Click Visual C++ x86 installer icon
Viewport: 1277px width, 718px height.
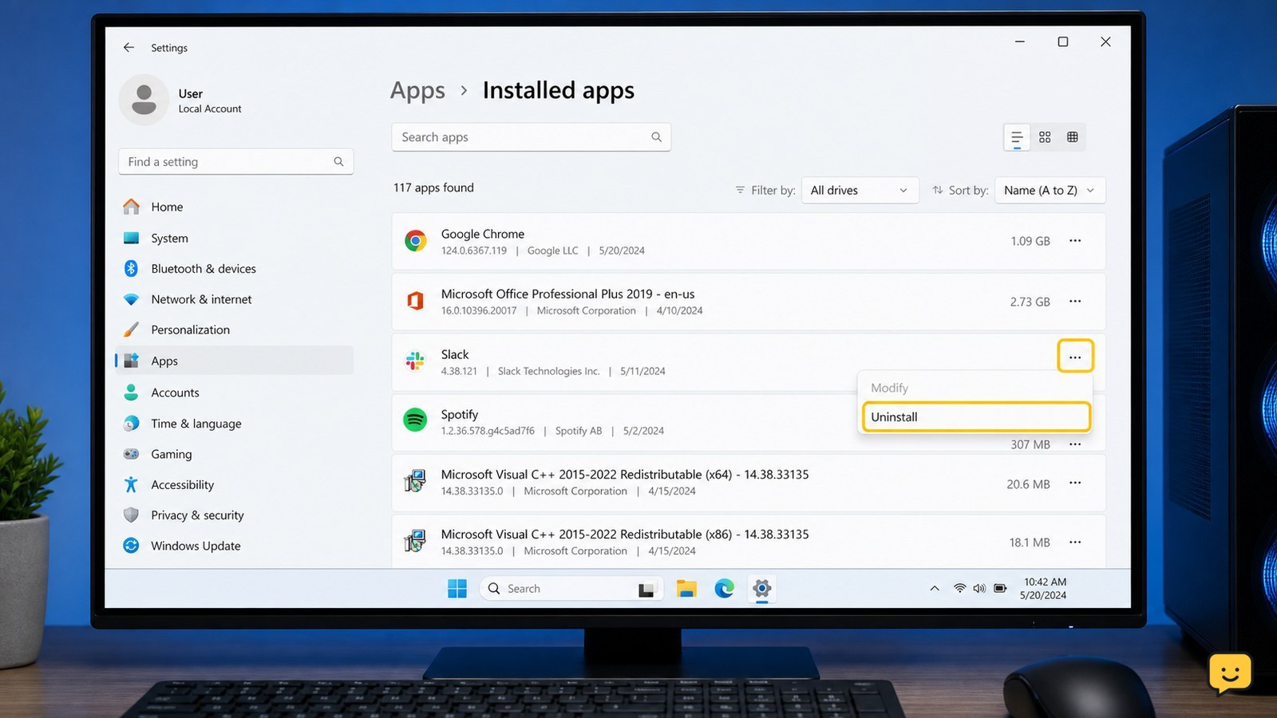pos(415,541)
